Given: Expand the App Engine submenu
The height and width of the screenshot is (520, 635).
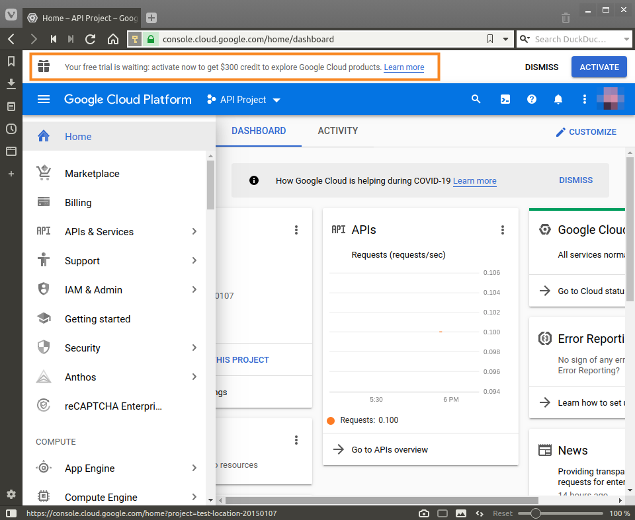Looking at the screenshot, I should point(194,468).
